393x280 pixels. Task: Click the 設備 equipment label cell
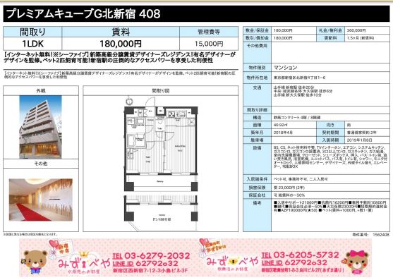tap(257, 159)
